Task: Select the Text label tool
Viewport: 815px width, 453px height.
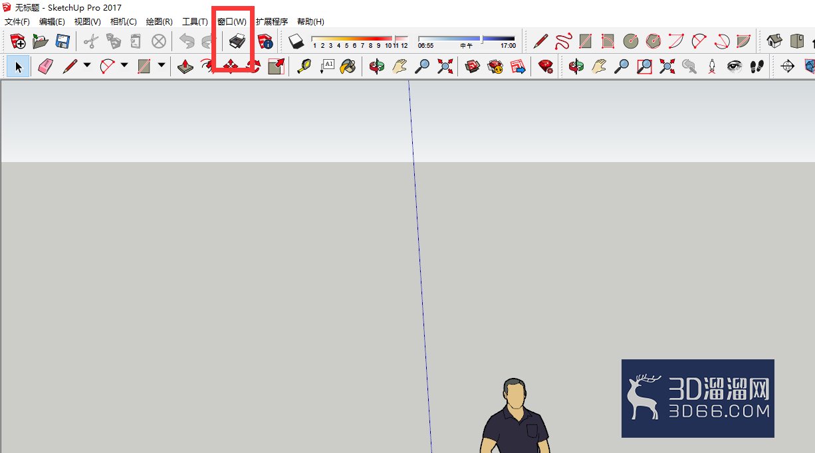Action: point(326,66)
